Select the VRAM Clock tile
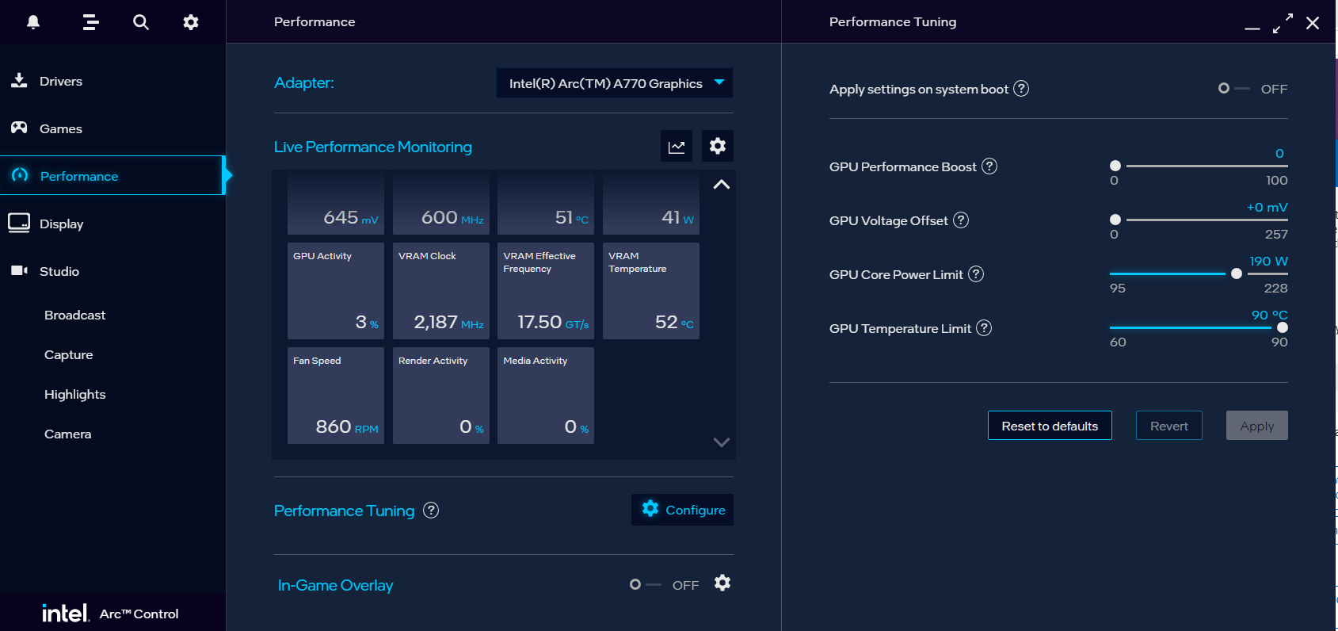The image size is (1338, 631). click(441, 291)
